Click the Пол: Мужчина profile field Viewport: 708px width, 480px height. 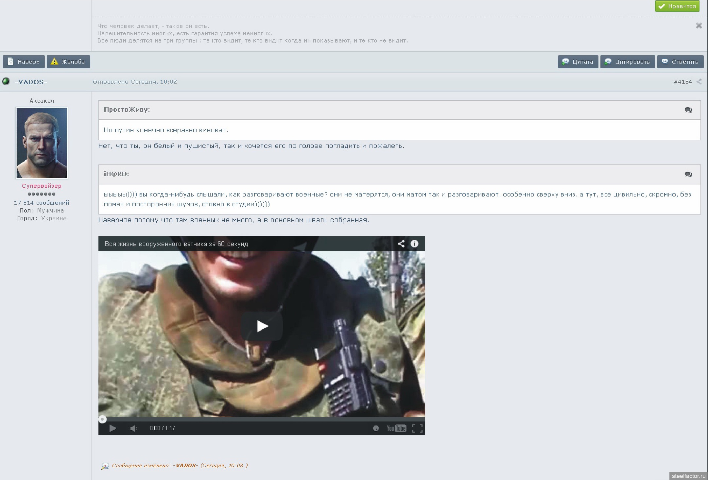point(42,211)
